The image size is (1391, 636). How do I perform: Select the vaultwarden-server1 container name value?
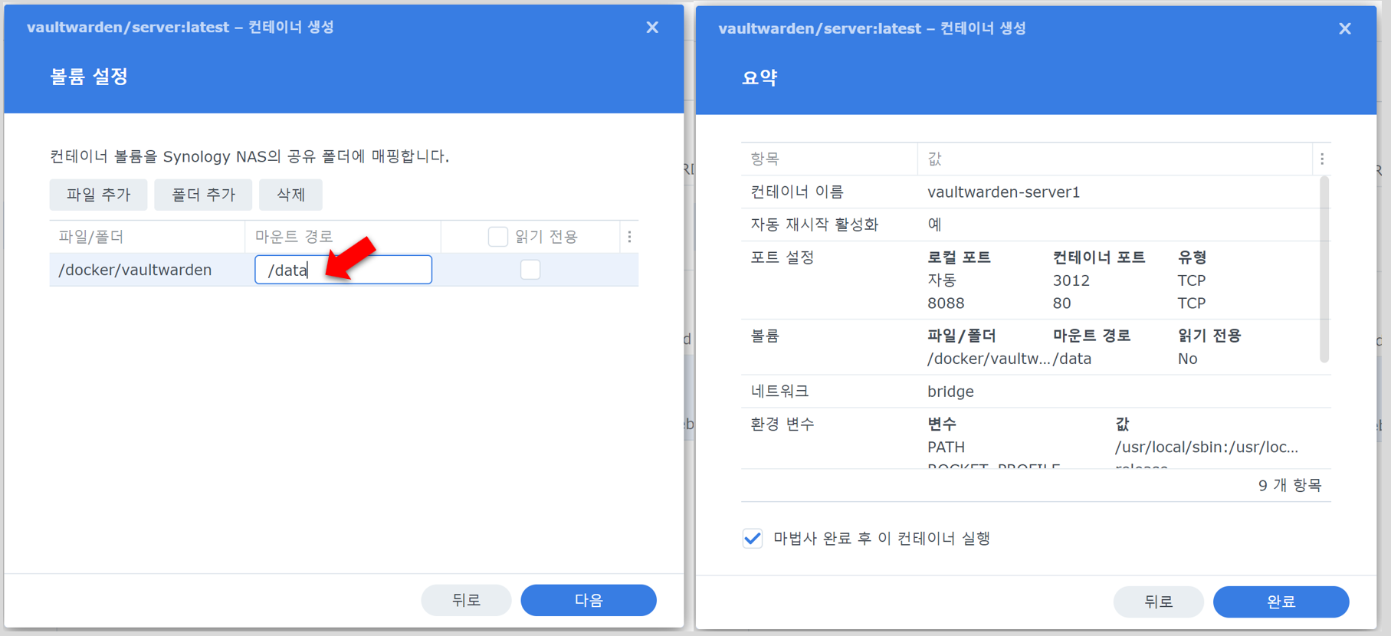(1003, 192)
